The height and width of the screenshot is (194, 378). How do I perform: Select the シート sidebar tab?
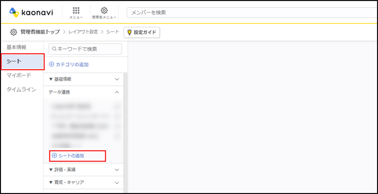(x=22, y=62)
